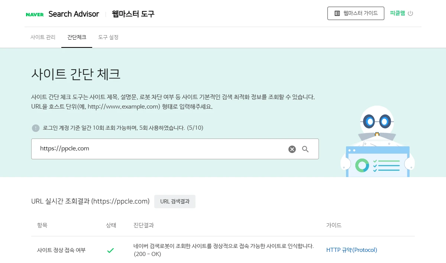
Task: Click the info icon beside the quota notice
Action: click(35, 128)
